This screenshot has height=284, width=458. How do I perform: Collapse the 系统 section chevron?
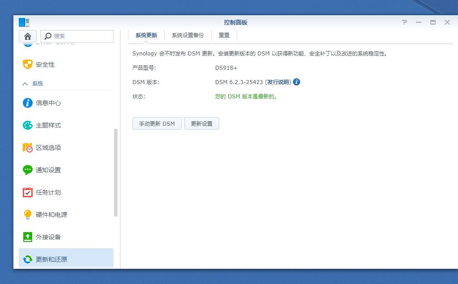(x=25, y=84)
